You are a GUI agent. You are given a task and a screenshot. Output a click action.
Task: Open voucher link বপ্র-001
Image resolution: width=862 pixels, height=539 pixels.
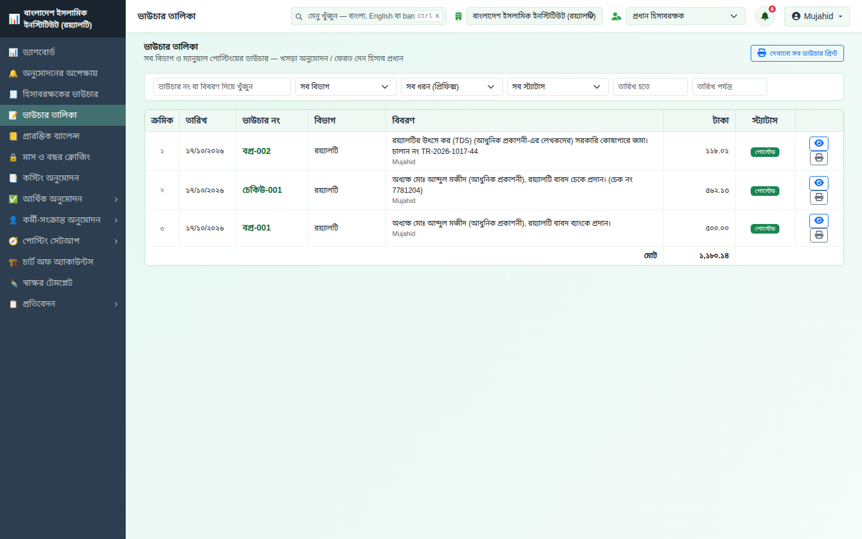256,228
